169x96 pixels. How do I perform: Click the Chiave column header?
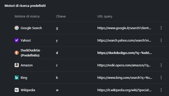[x=61, y=16]
